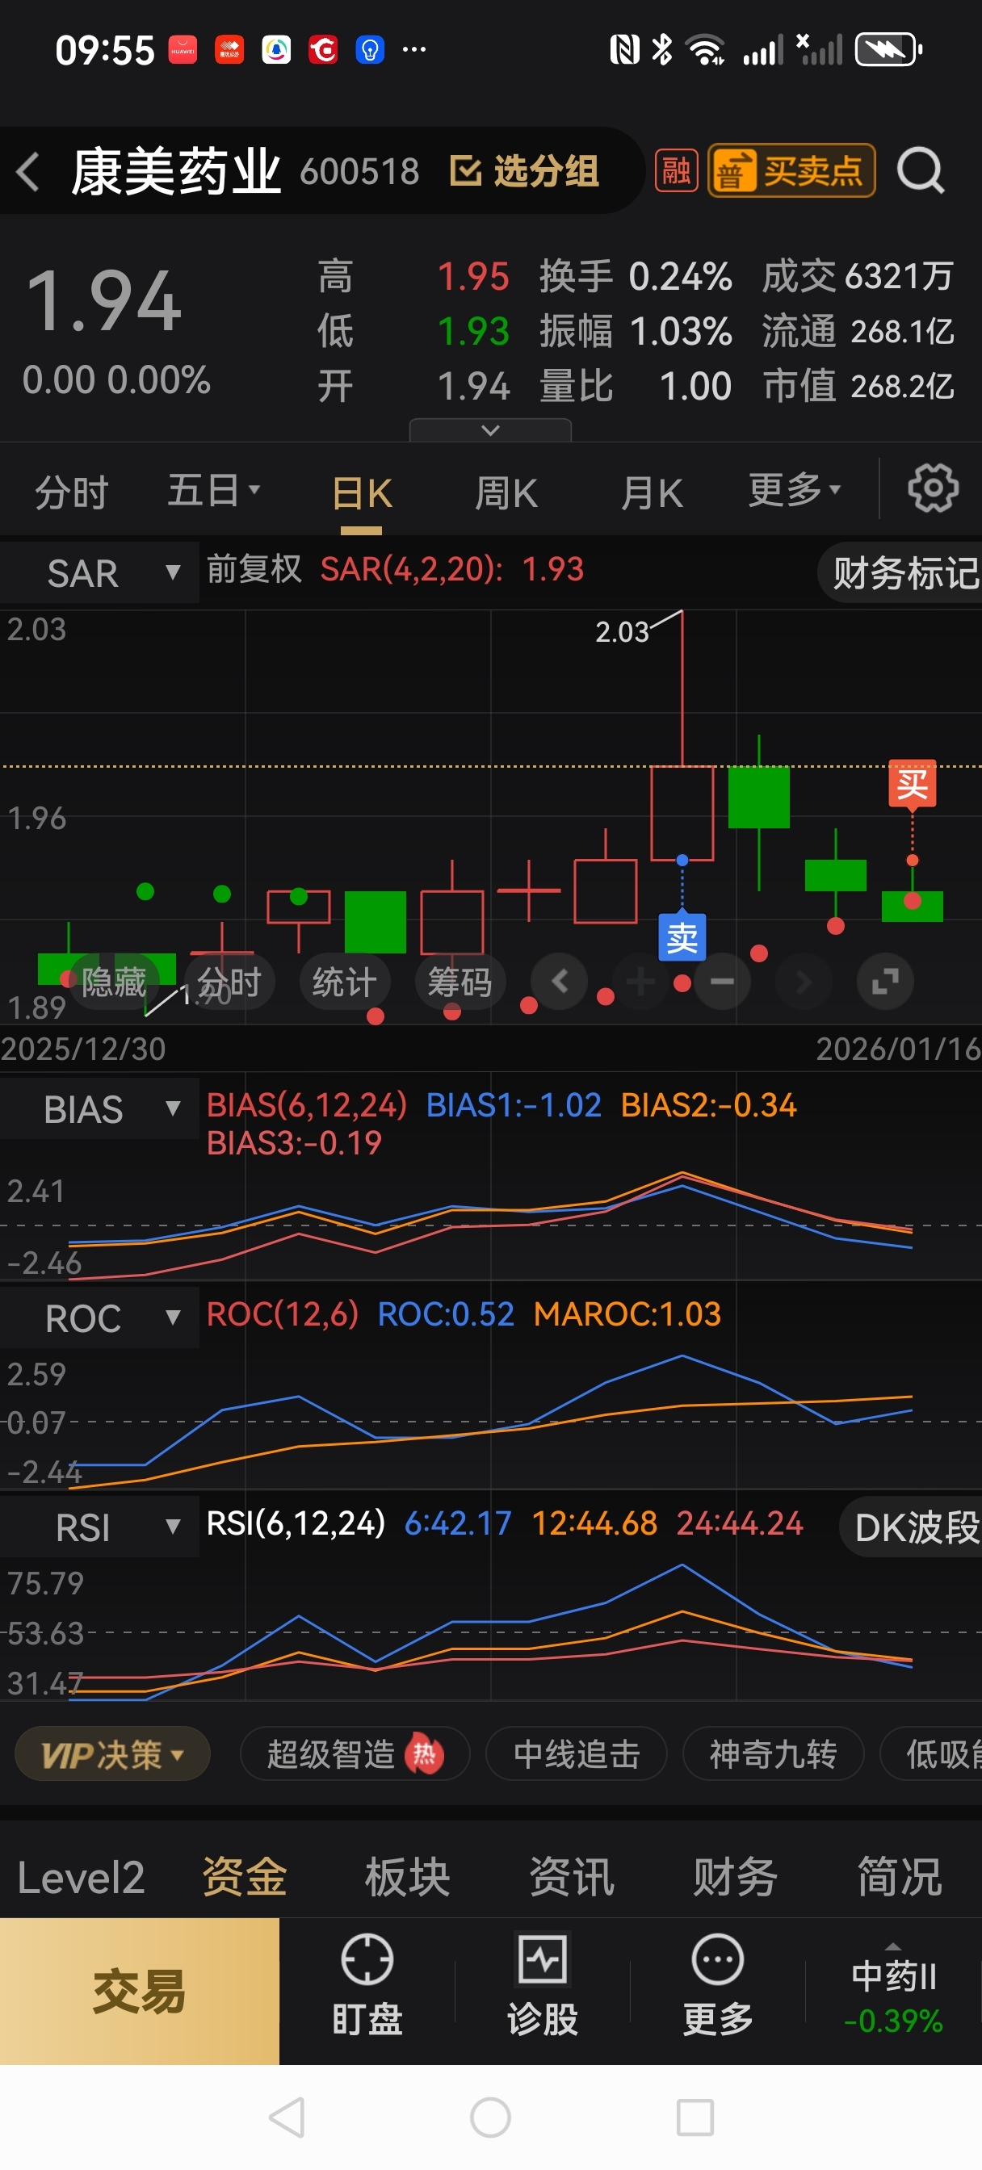Open the 更多 period dropdown
The width and height of the screenshot is (982, 2170).
pyautogui.click(x=795, y=490)
